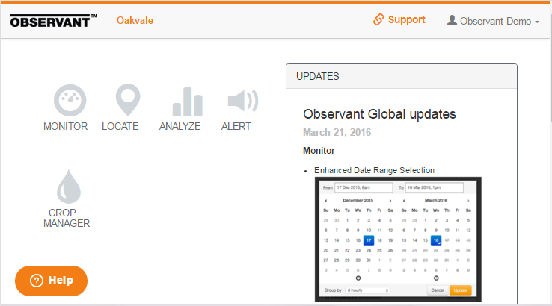Open the Analyze bar chart icon
The width and height of the screenshot is (552, 306).
coord(187,102)
